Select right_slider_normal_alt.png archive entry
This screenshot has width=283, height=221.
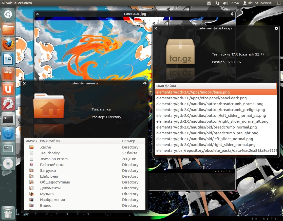pos(216,121)
